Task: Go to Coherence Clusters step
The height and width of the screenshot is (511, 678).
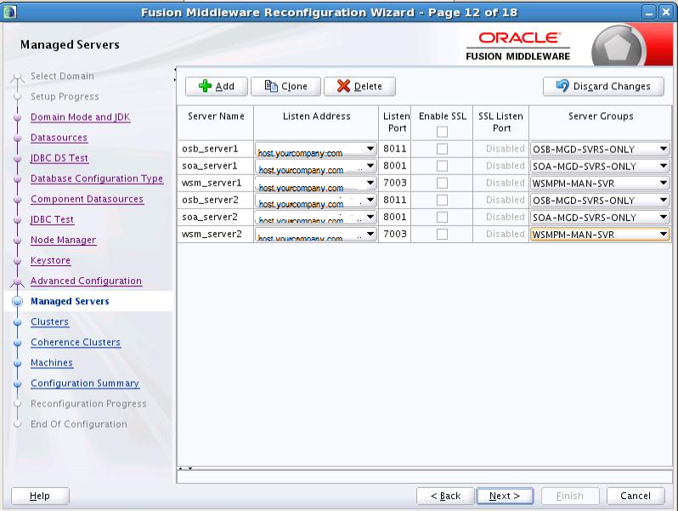Action: (76, 343)
